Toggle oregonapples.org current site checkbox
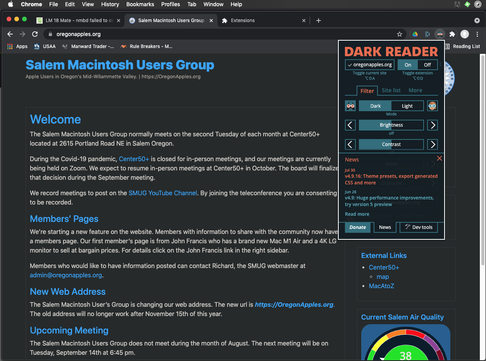This screenshot has height=361, width=486. (370, 65)
